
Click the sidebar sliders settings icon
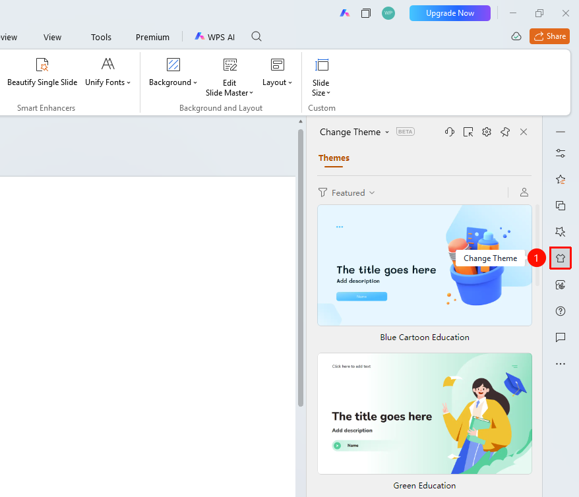coord(560,153)
